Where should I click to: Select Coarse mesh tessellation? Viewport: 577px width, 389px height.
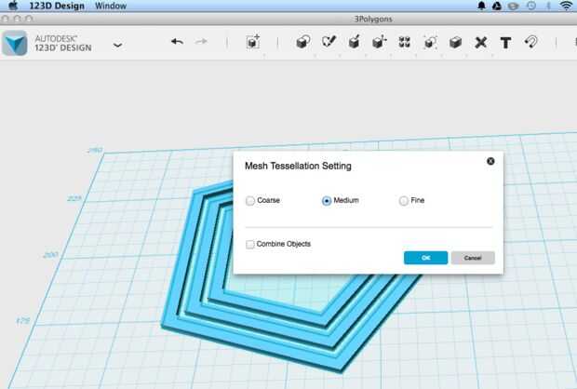click(250, 201)
